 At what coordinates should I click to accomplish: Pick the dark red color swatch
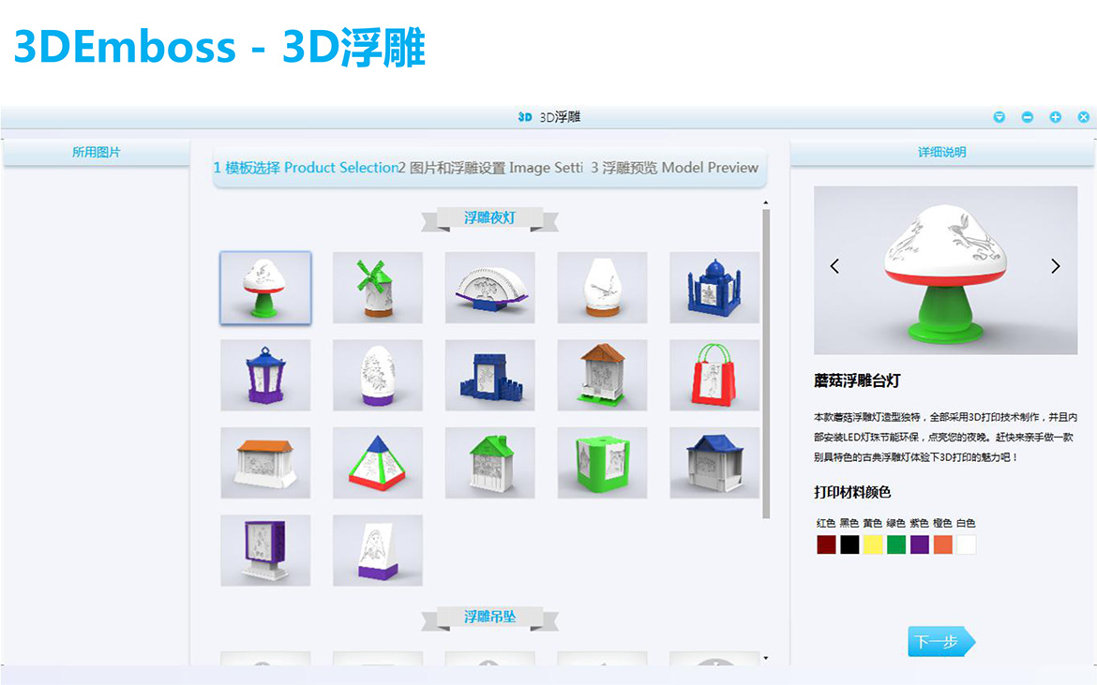[826, 544]
